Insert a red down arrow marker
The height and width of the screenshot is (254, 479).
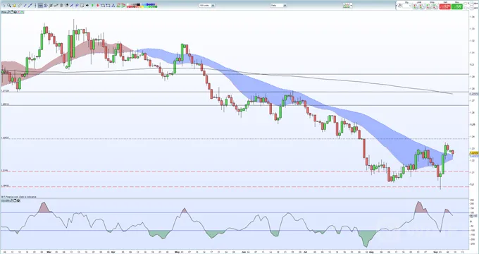click(97, 5)
